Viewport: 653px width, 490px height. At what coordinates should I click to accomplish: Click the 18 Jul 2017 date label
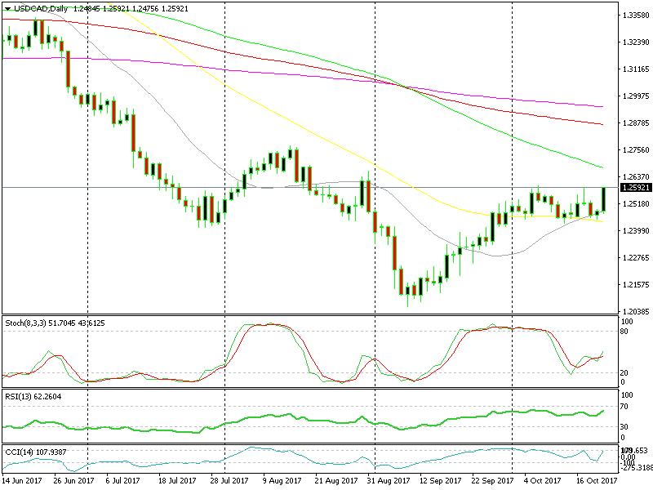177,480
